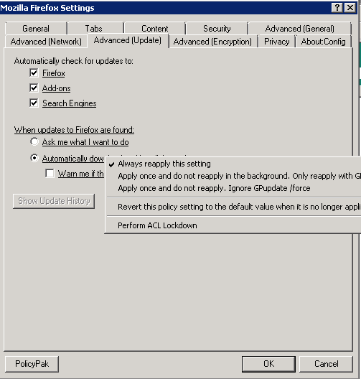
Task: Click the Automatically check for updates to label
Action: click(x=74, y=61)
